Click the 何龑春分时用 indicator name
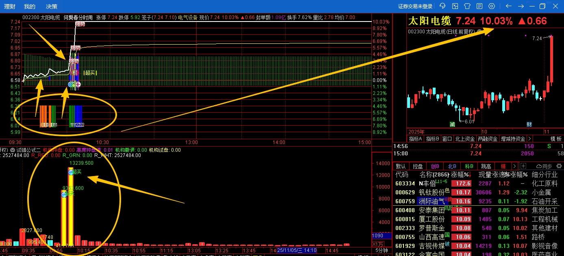The image size is (564, 256). click(79, 17)
